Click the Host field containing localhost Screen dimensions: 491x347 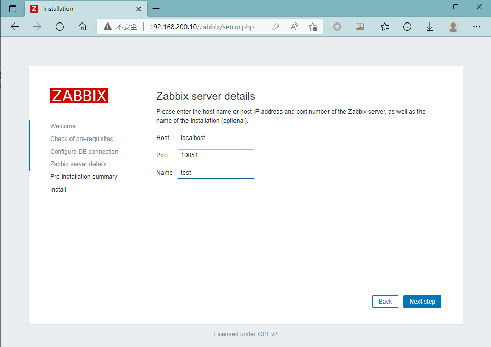coord(216,138)
